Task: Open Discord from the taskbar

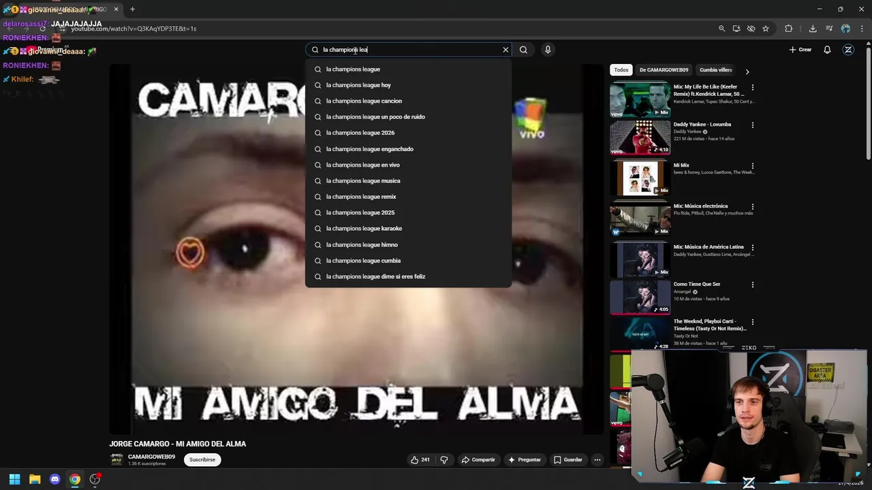Action: pyautogui.click(x=55, y=479)
